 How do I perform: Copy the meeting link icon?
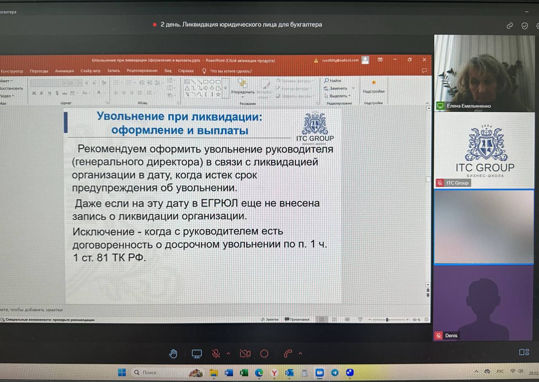tap(510, 26)
